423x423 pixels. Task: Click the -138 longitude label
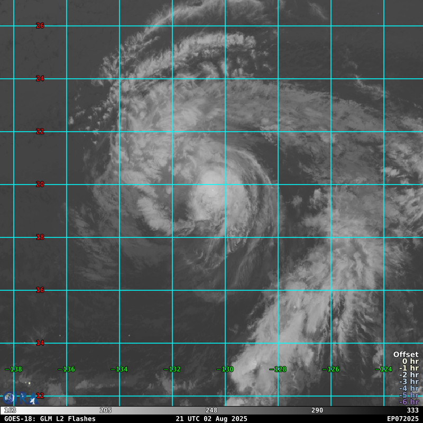coord(13,369)
